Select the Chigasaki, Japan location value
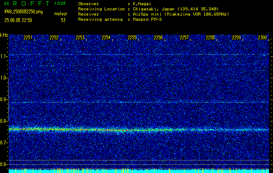 [x=175, y=9]
